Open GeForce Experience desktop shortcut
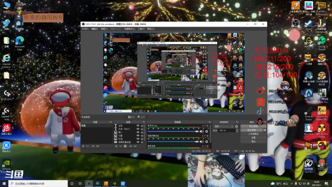332x187 pixels. (6, 166)
